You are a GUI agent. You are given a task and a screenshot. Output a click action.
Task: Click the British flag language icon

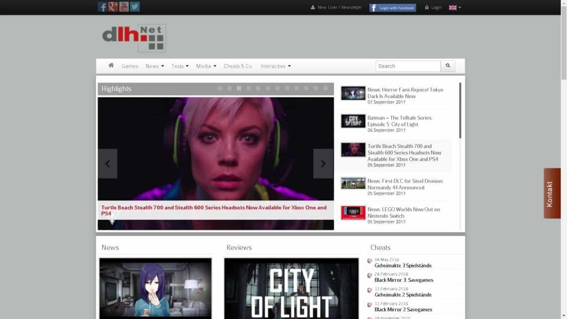click(x=453, y=7)
